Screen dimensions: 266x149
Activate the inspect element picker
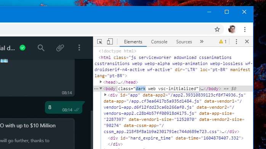99,41
